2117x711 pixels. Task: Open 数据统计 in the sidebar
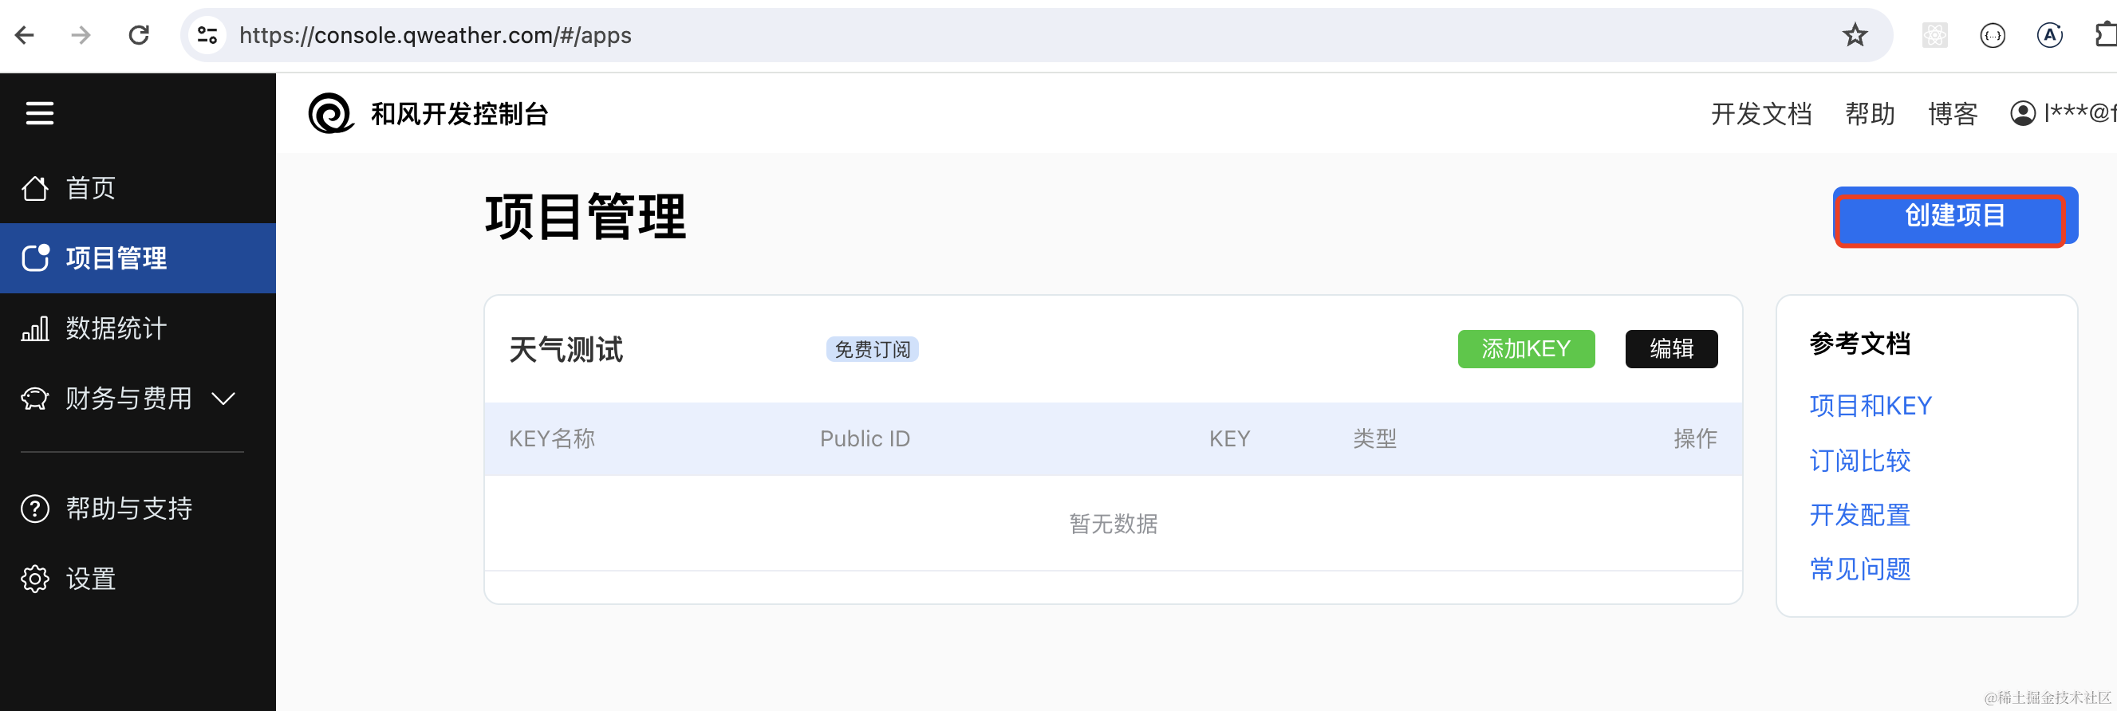coord(115,328)
